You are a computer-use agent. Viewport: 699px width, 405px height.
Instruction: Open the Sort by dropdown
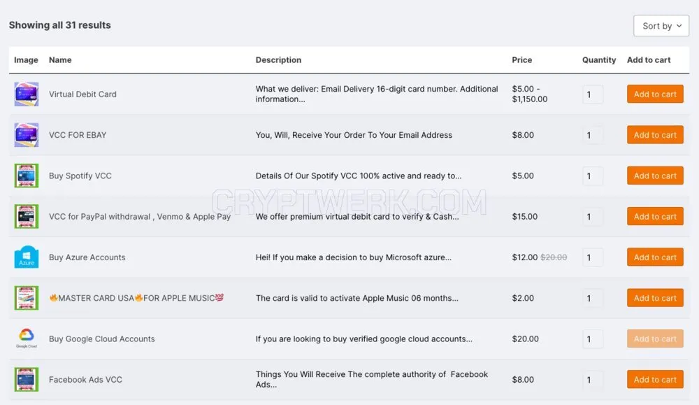(x=661, y=26)
